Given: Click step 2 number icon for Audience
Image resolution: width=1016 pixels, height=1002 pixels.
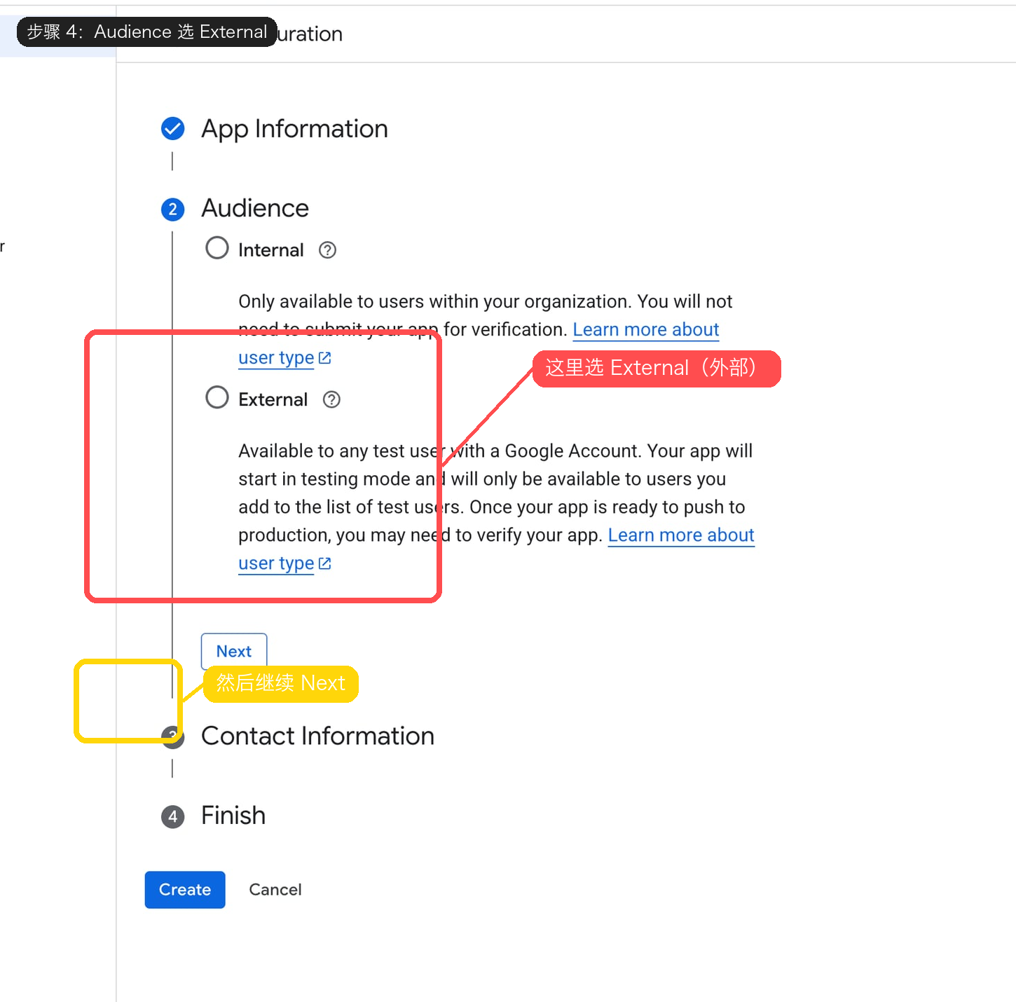Looking at the screenshot, I should click(x=172, y=210).
